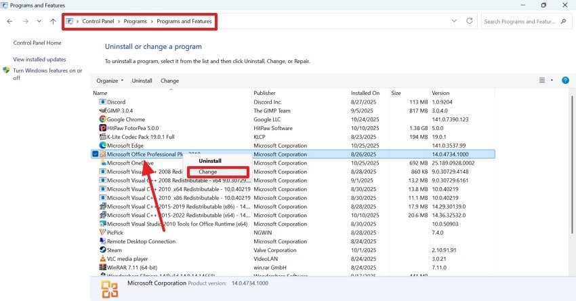This screenshot has height=301, width=576.
Task: Select the GIMP publisher The GIMP Team
Action: click(272, 111)
